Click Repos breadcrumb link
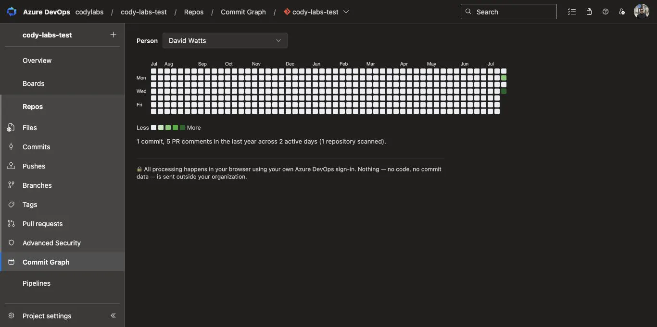This screenshot has height=327, width=657. click(194, 12)
